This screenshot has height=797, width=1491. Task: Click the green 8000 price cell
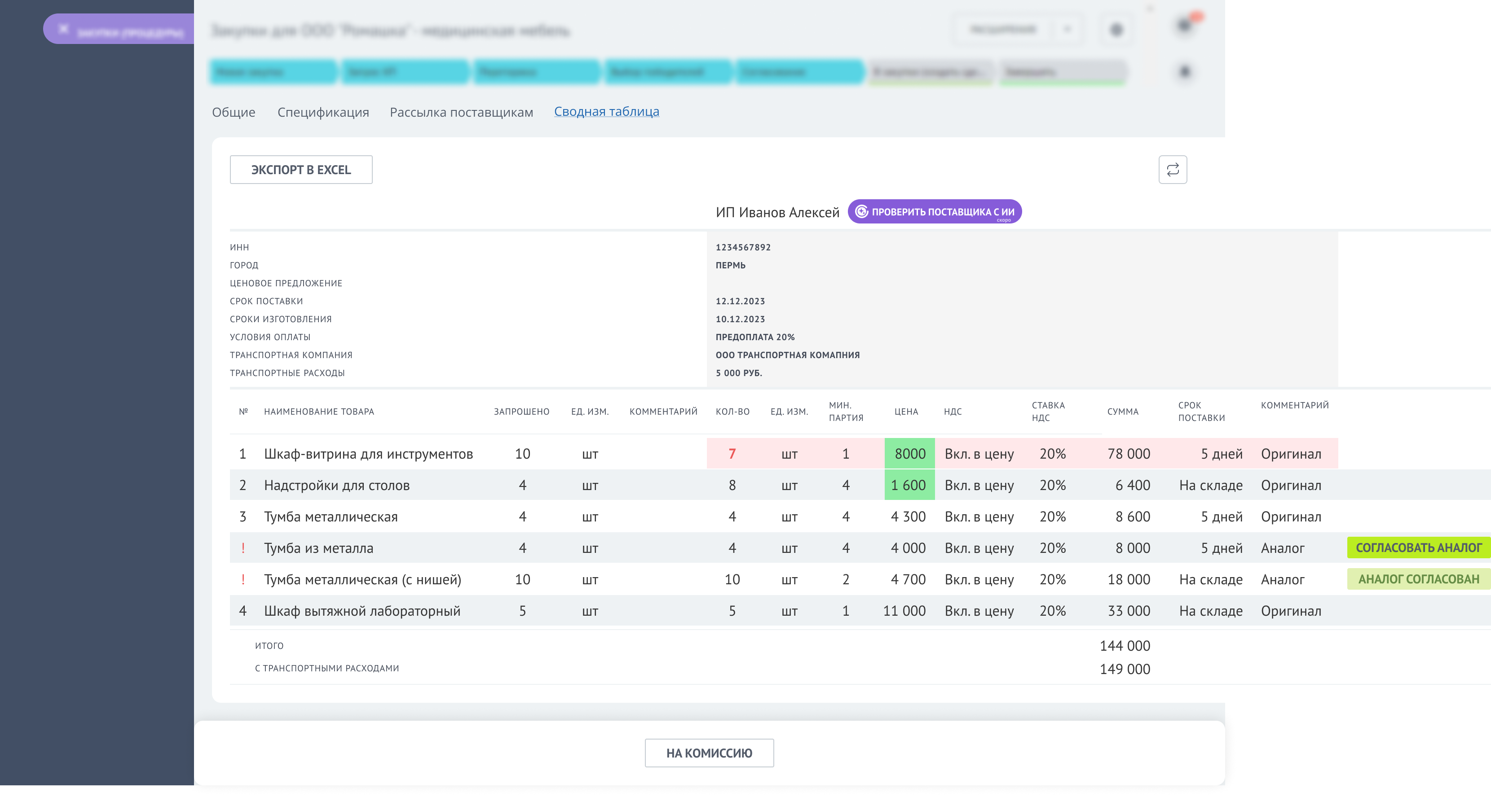pos(909,453)
